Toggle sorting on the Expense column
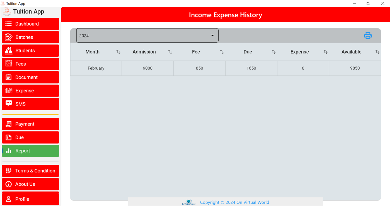 pos(325,52)
